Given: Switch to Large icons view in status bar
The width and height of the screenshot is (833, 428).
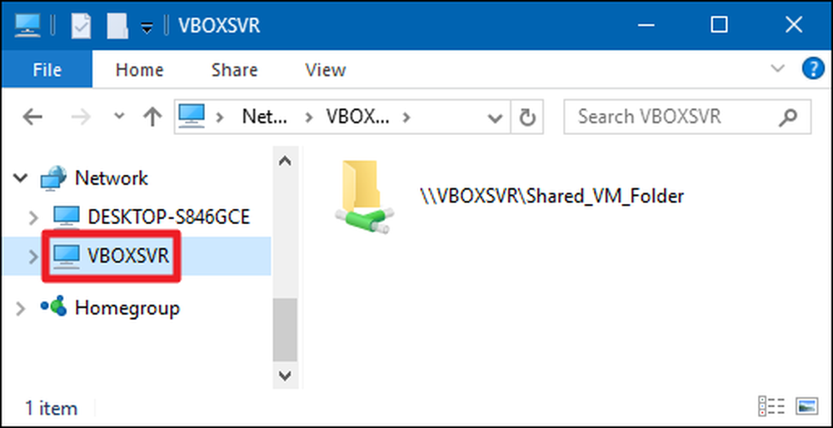Looking at the screenshot, I should point(806,406).
